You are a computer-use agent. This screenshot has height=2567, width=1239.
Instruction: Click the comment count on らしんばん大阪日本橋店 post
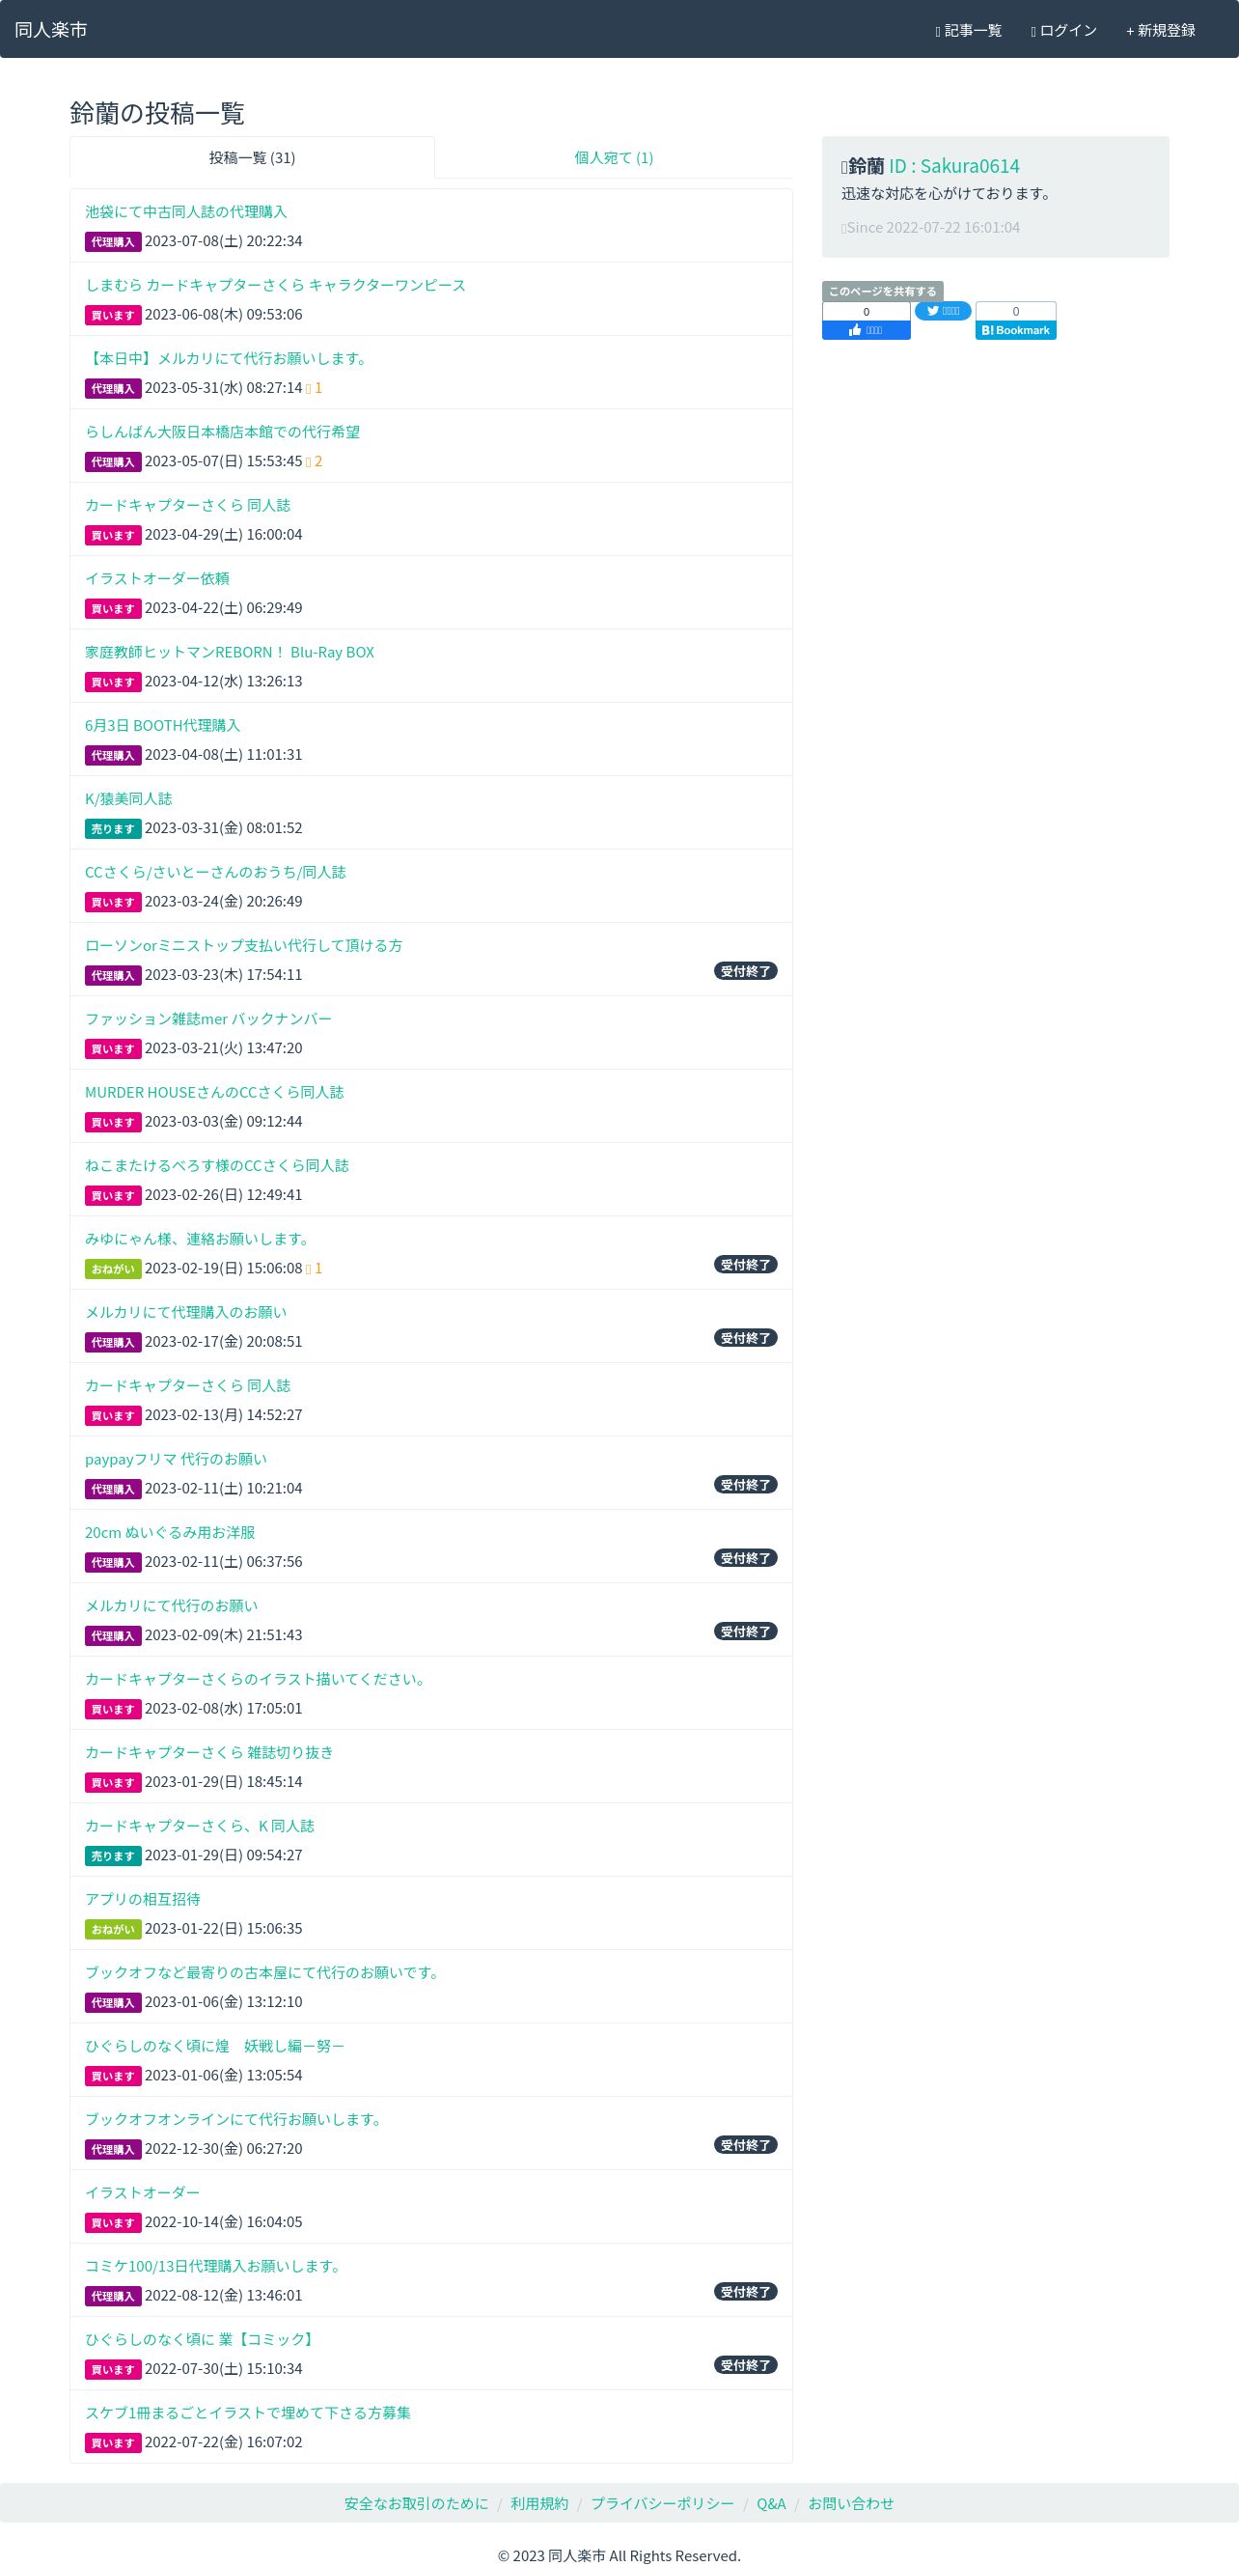tap(314, 461)
